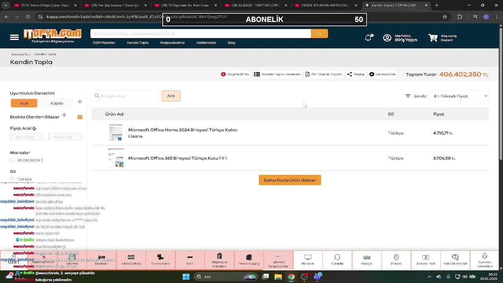The width and height of the screenshot is (503, 283).
Task: Open Microsoft Office Home 2024 product title
Action: [183, 133]
